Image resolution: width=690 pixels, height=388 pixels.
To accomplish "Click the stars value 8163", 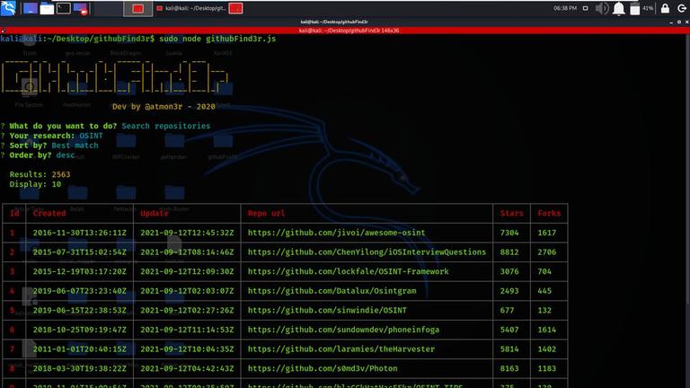I will click(509, 367).
